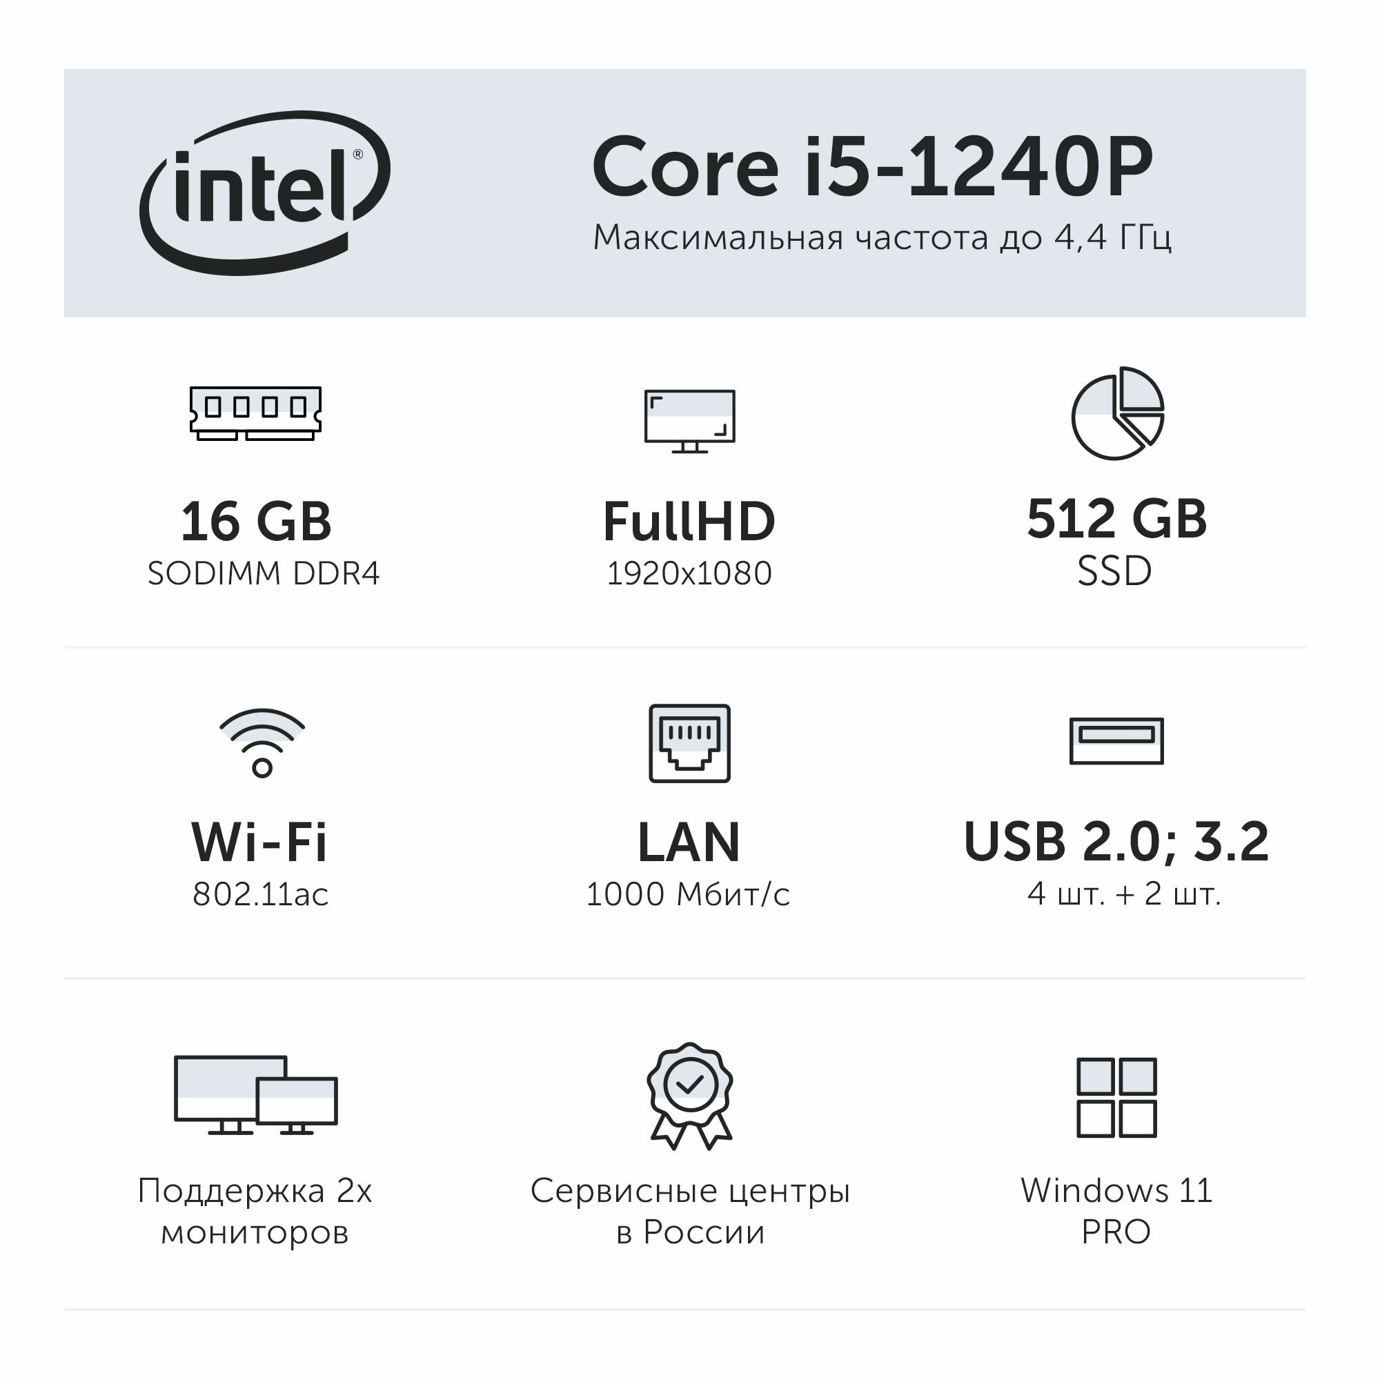Click the 802.11ac Wi-Fi standard text

click(261, 894)
